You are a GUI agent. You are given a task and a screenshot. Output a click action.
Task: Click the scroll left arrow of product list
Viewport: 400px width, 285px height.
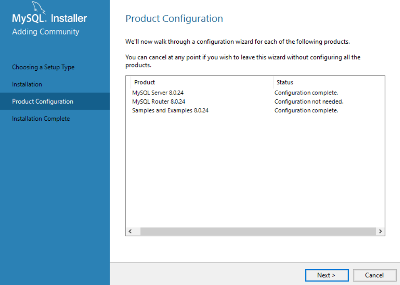130,231
